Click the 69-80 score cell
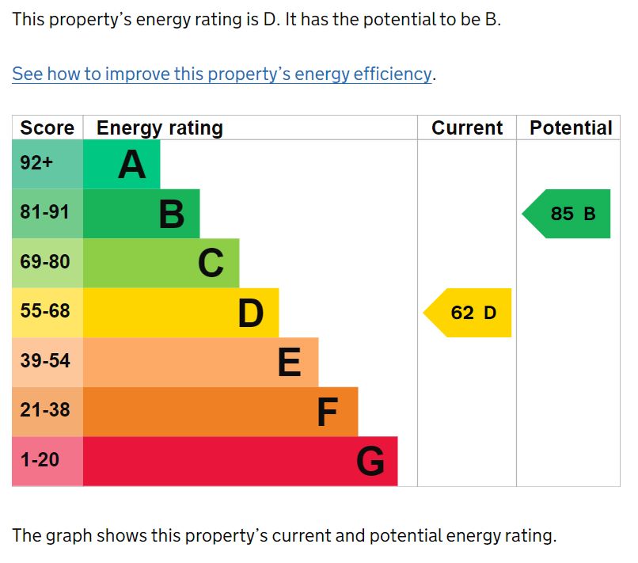The width and height of the screenshot is (638, 563). point(47,264)
